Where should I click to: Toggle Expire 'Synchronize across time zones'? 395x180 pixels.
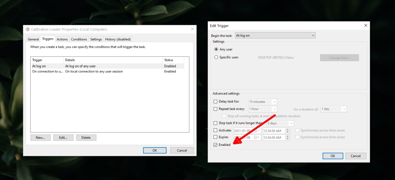click(298, 137)
